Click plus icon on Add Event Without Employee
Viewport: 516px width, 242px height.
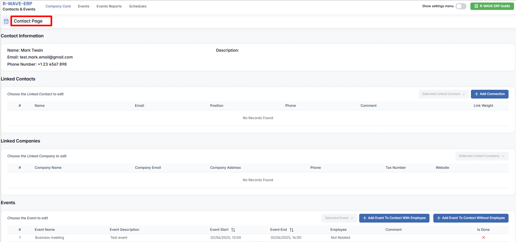[439, 218]
